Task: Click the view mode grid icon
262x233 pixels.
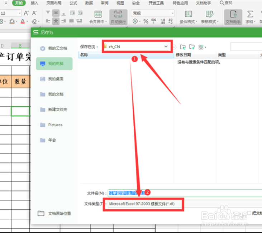Action: [x=201, y=47]
